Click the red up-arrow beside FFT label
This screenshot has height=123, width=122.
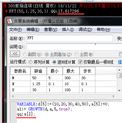(x=6, y=11)
